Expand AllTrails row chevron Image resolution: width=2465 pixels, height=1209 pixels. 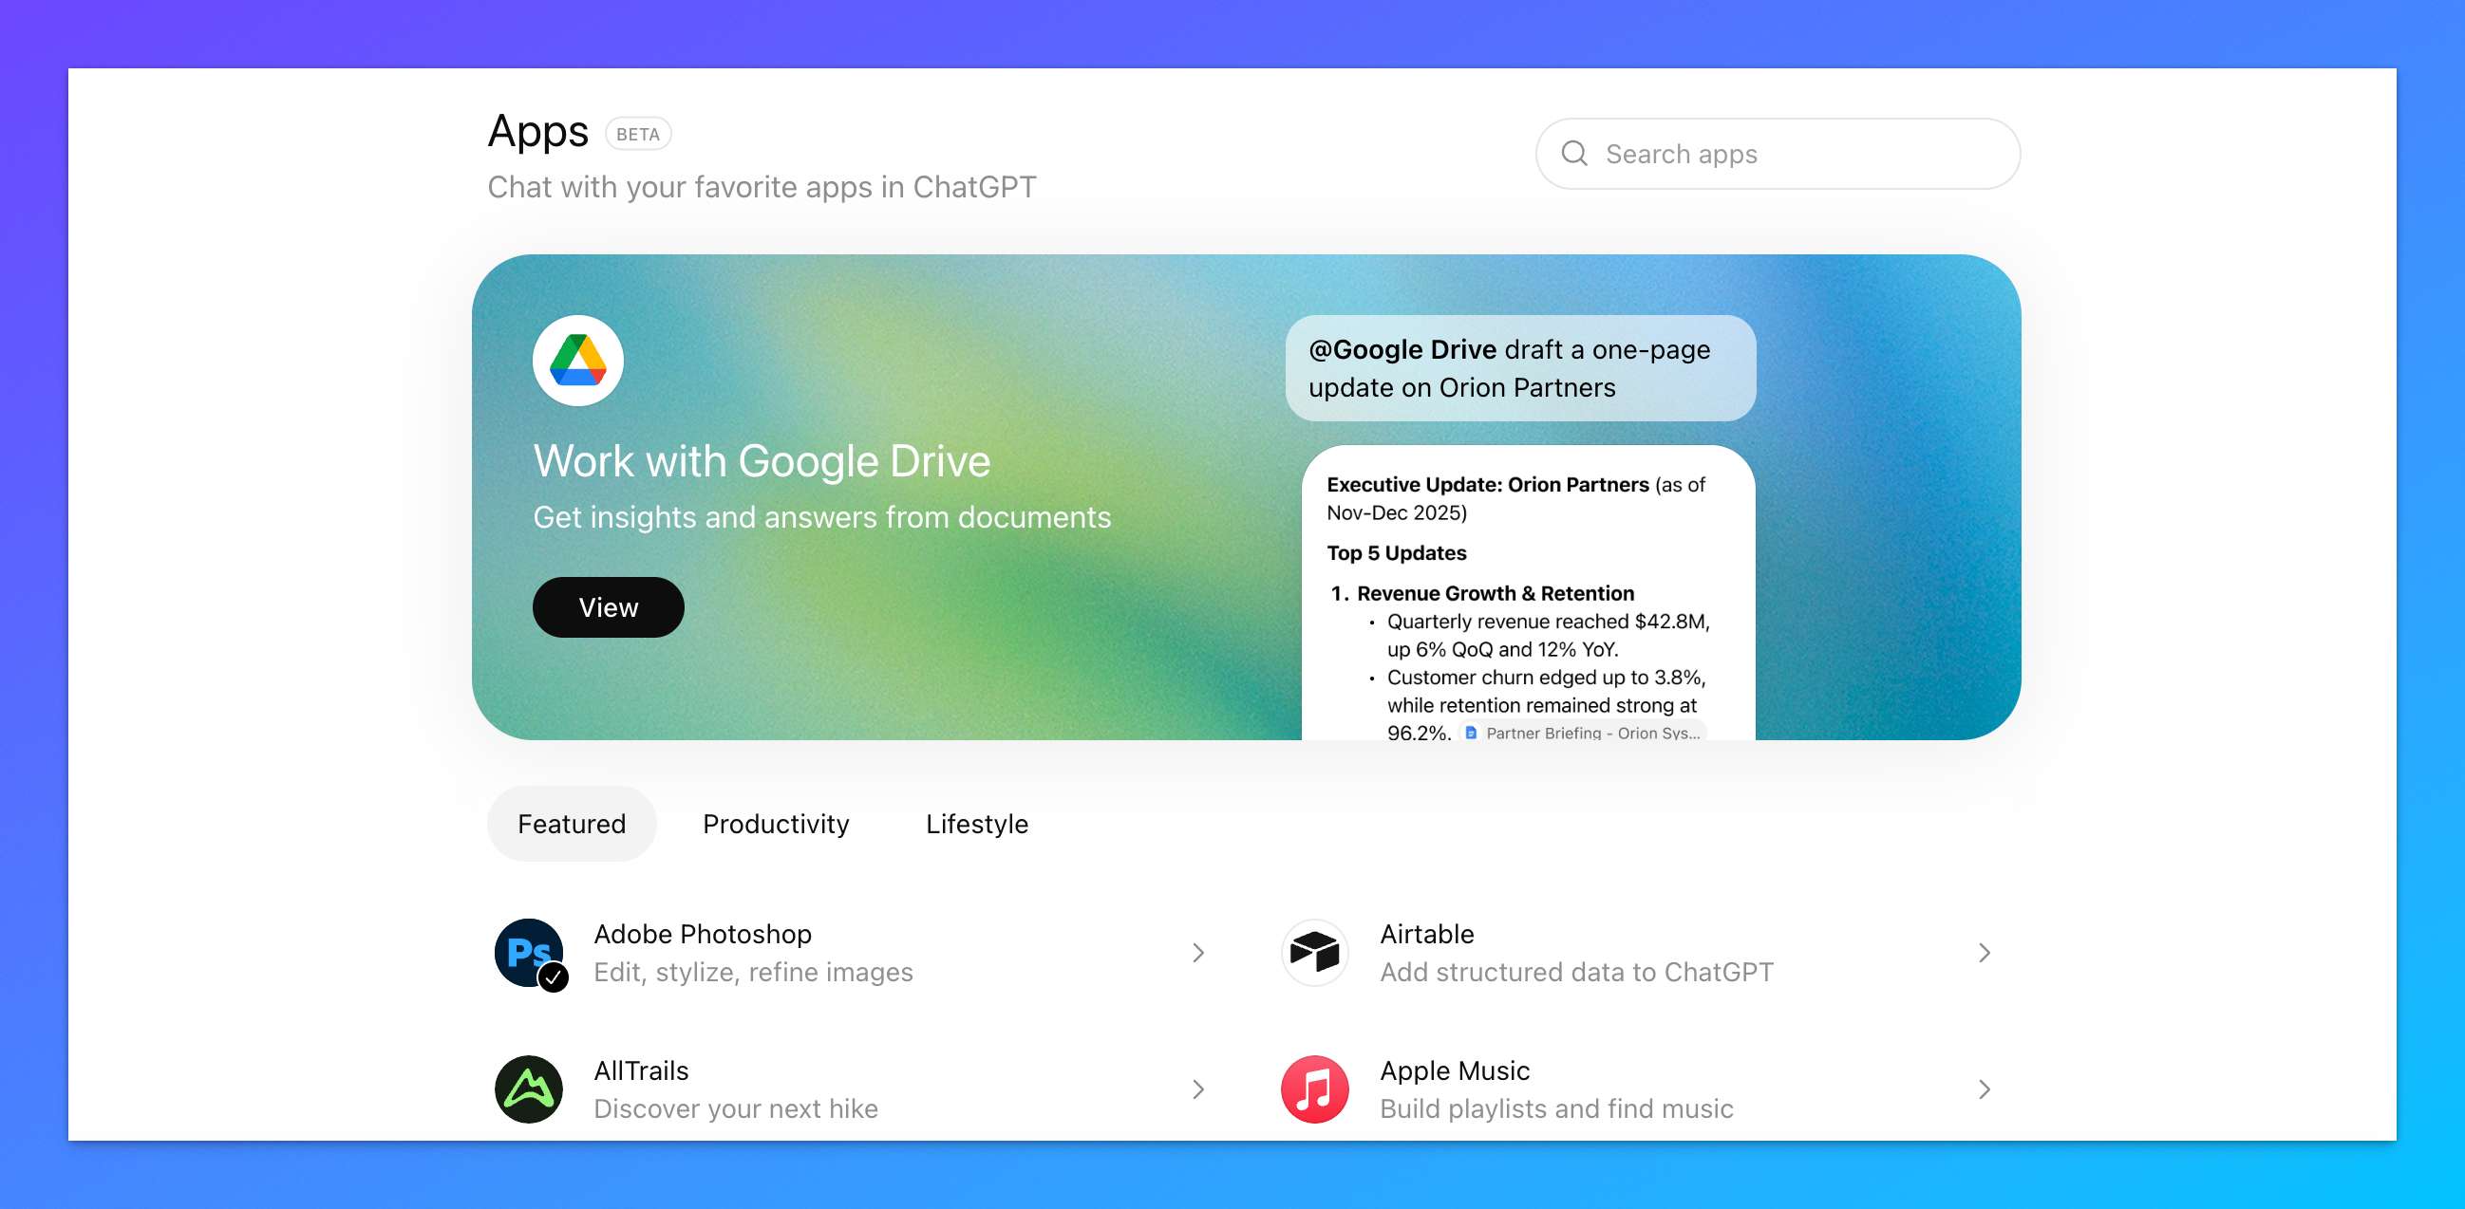(1197, 1089)
